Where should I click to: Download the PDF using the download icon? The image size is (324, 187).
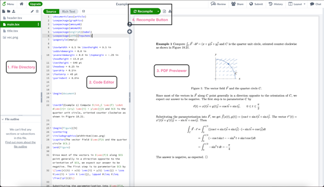pos(170,11)
